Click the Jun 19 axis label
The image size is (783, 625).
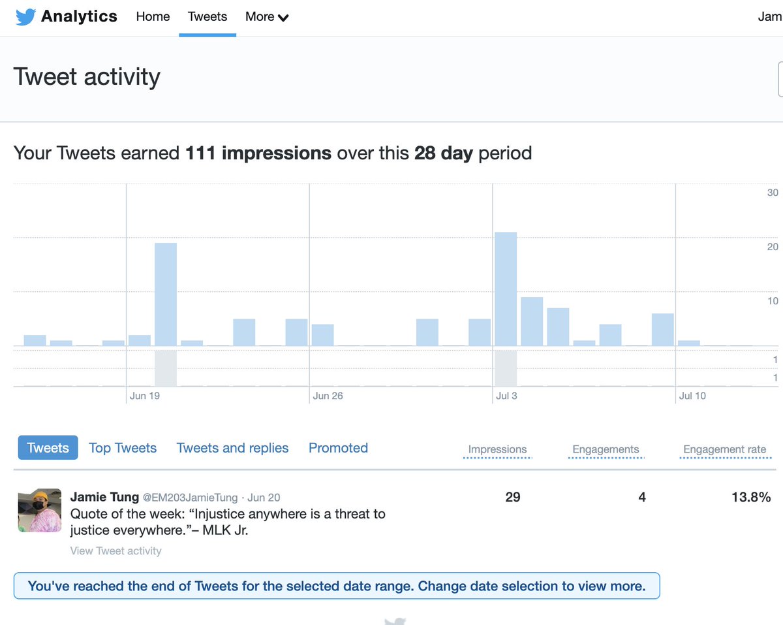(145, 396)
